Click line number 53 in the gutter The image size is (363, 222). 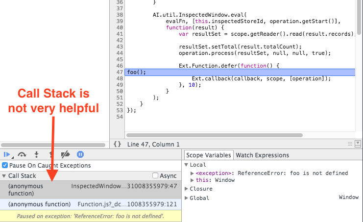[x=120, y=110]
